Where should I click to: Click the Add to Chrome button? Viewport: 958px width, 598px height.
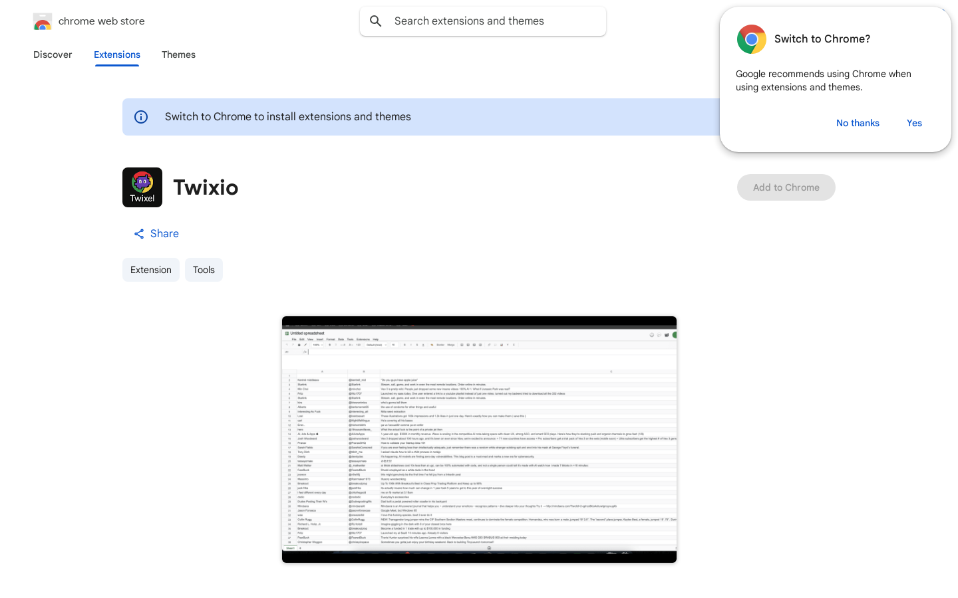[786, 187]
